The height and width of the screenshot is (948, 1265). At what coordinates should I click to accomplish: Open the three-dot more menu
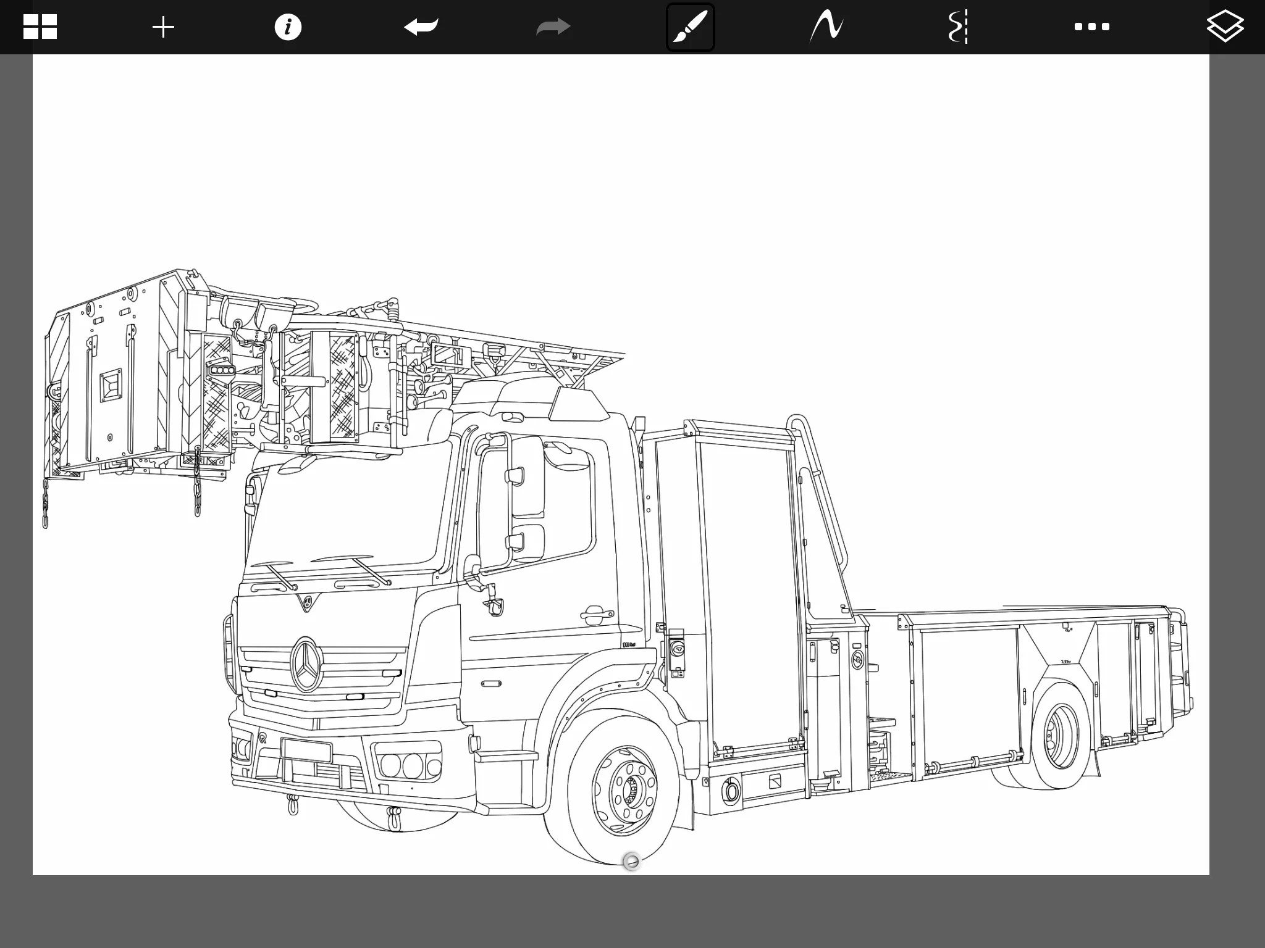coord(1091,27)
